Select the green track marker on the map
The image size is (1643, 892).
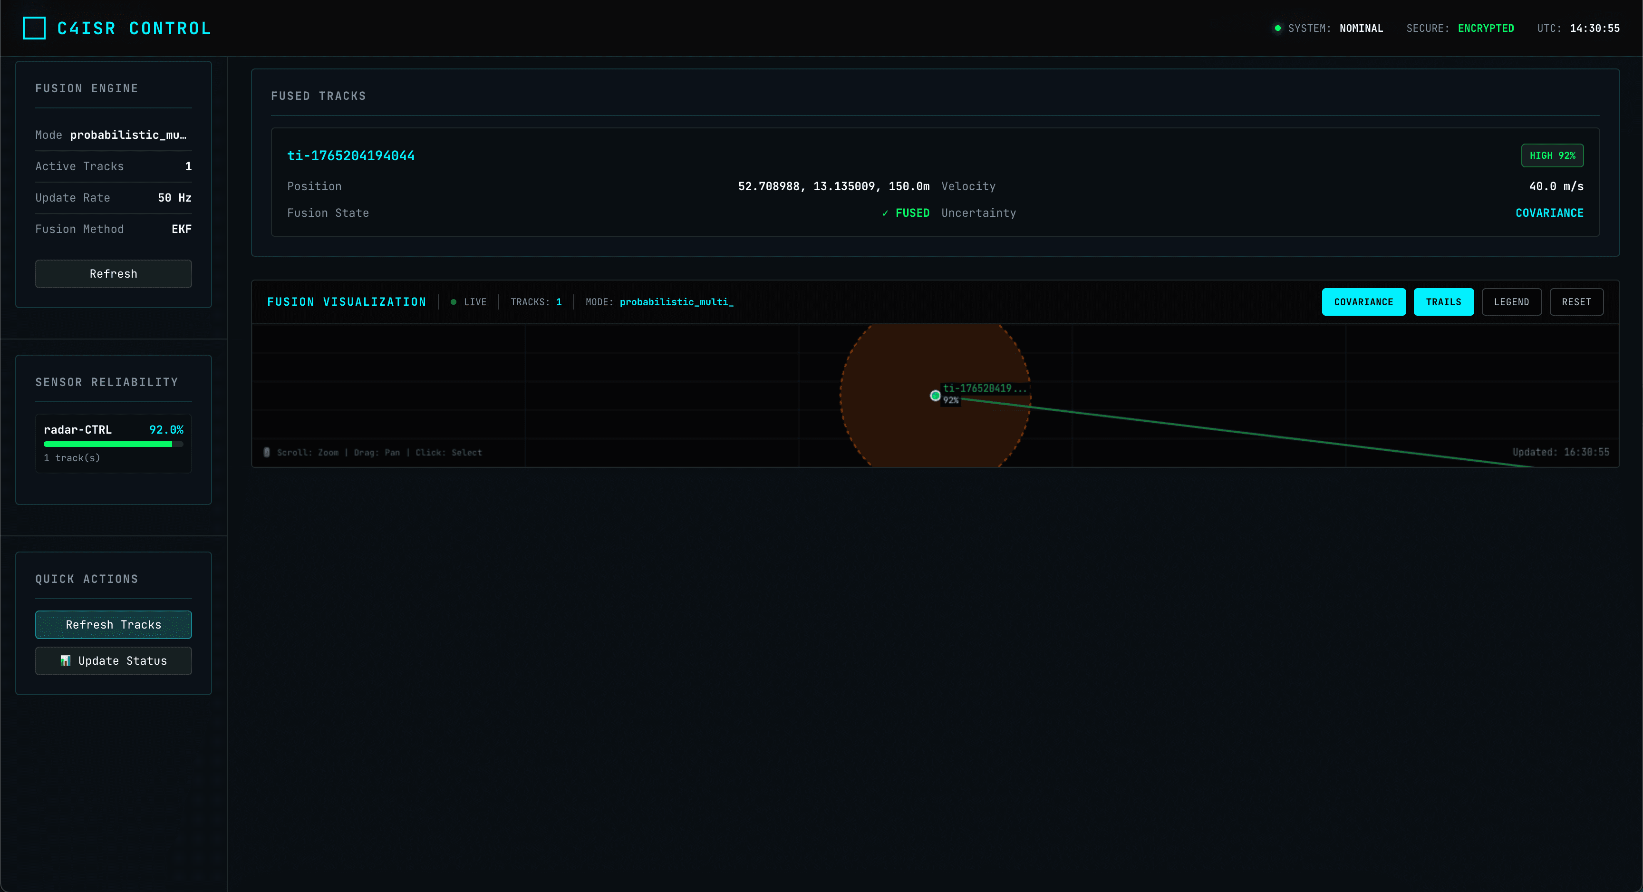(x=934, y=395)
